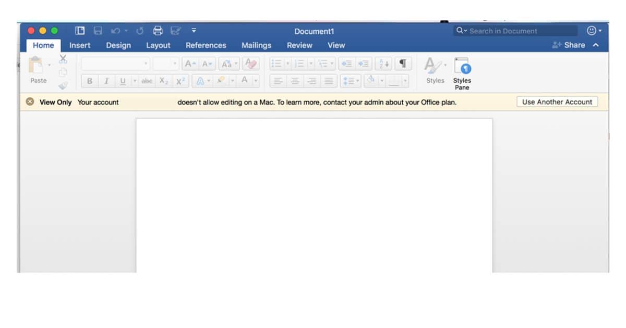Viewport: 626px width, 328px height.
Task: Toggle Bold formatting
Action: point(90,81)
